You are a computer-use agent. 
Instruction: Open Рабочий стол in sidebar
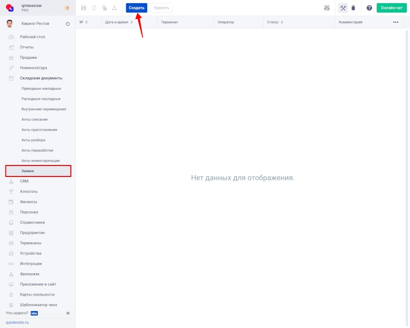(32, 37)
